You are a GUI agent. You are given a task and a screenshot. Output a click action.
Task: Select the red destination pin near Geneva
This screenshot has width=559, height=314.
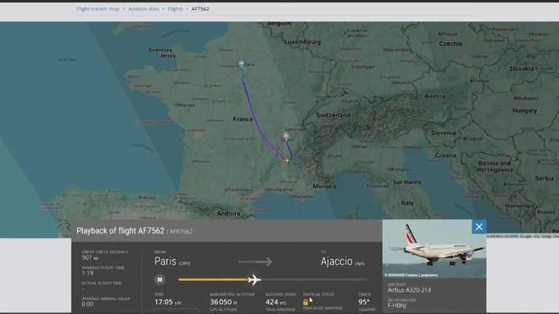pos(286,136)
